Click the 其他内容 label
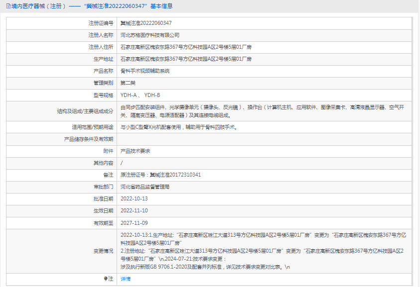Viewport: 420px width, 287px height. 103,163
